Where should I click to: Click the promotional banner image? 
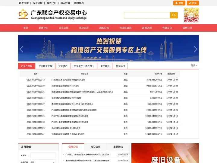(x=108, y=48)
